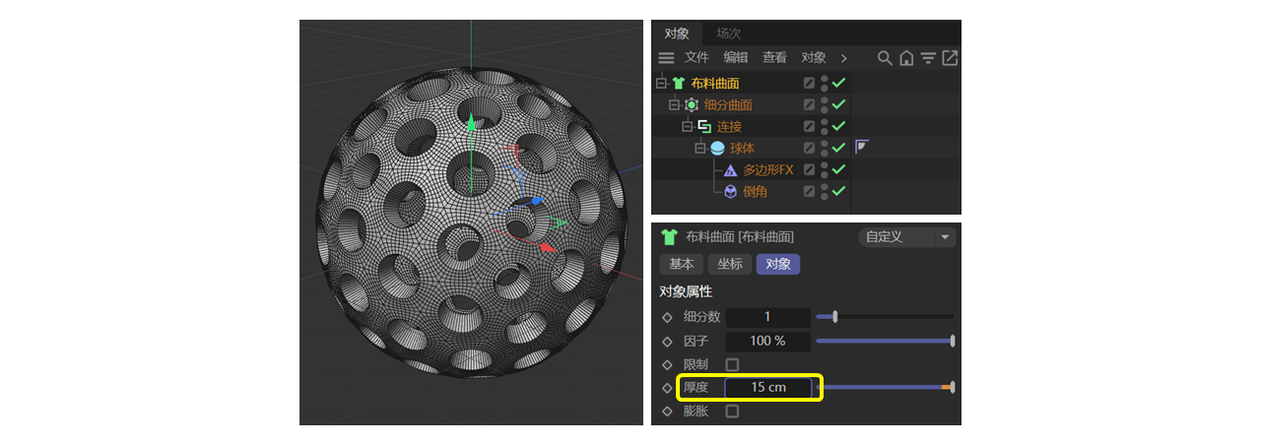Enable the 膨胀 checkbox
Screen dimensions: 1261x446
(732, 411)
